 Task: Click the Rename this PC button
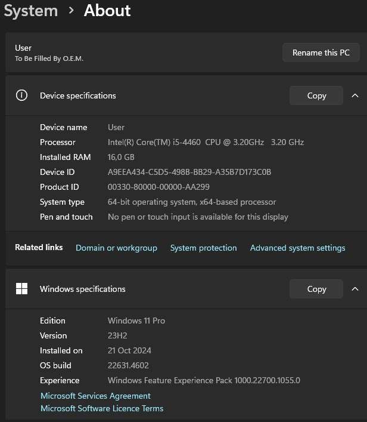321,53
